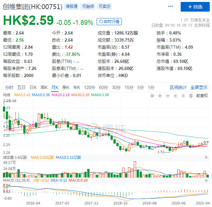Open the 前复权 adjustment dropdown

point(202,95)
